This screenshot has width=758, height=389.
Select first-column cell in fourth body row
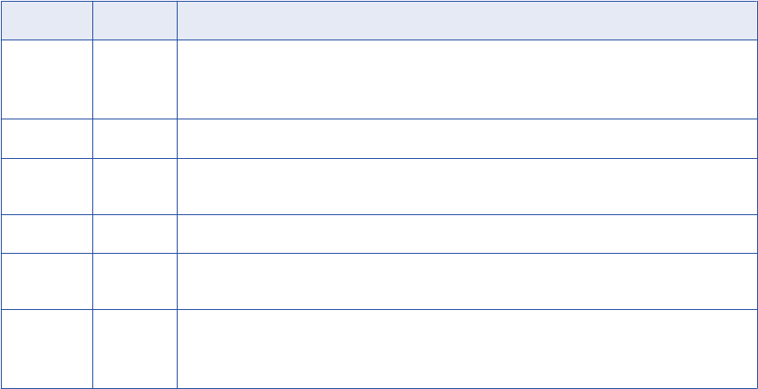[46, 234]
